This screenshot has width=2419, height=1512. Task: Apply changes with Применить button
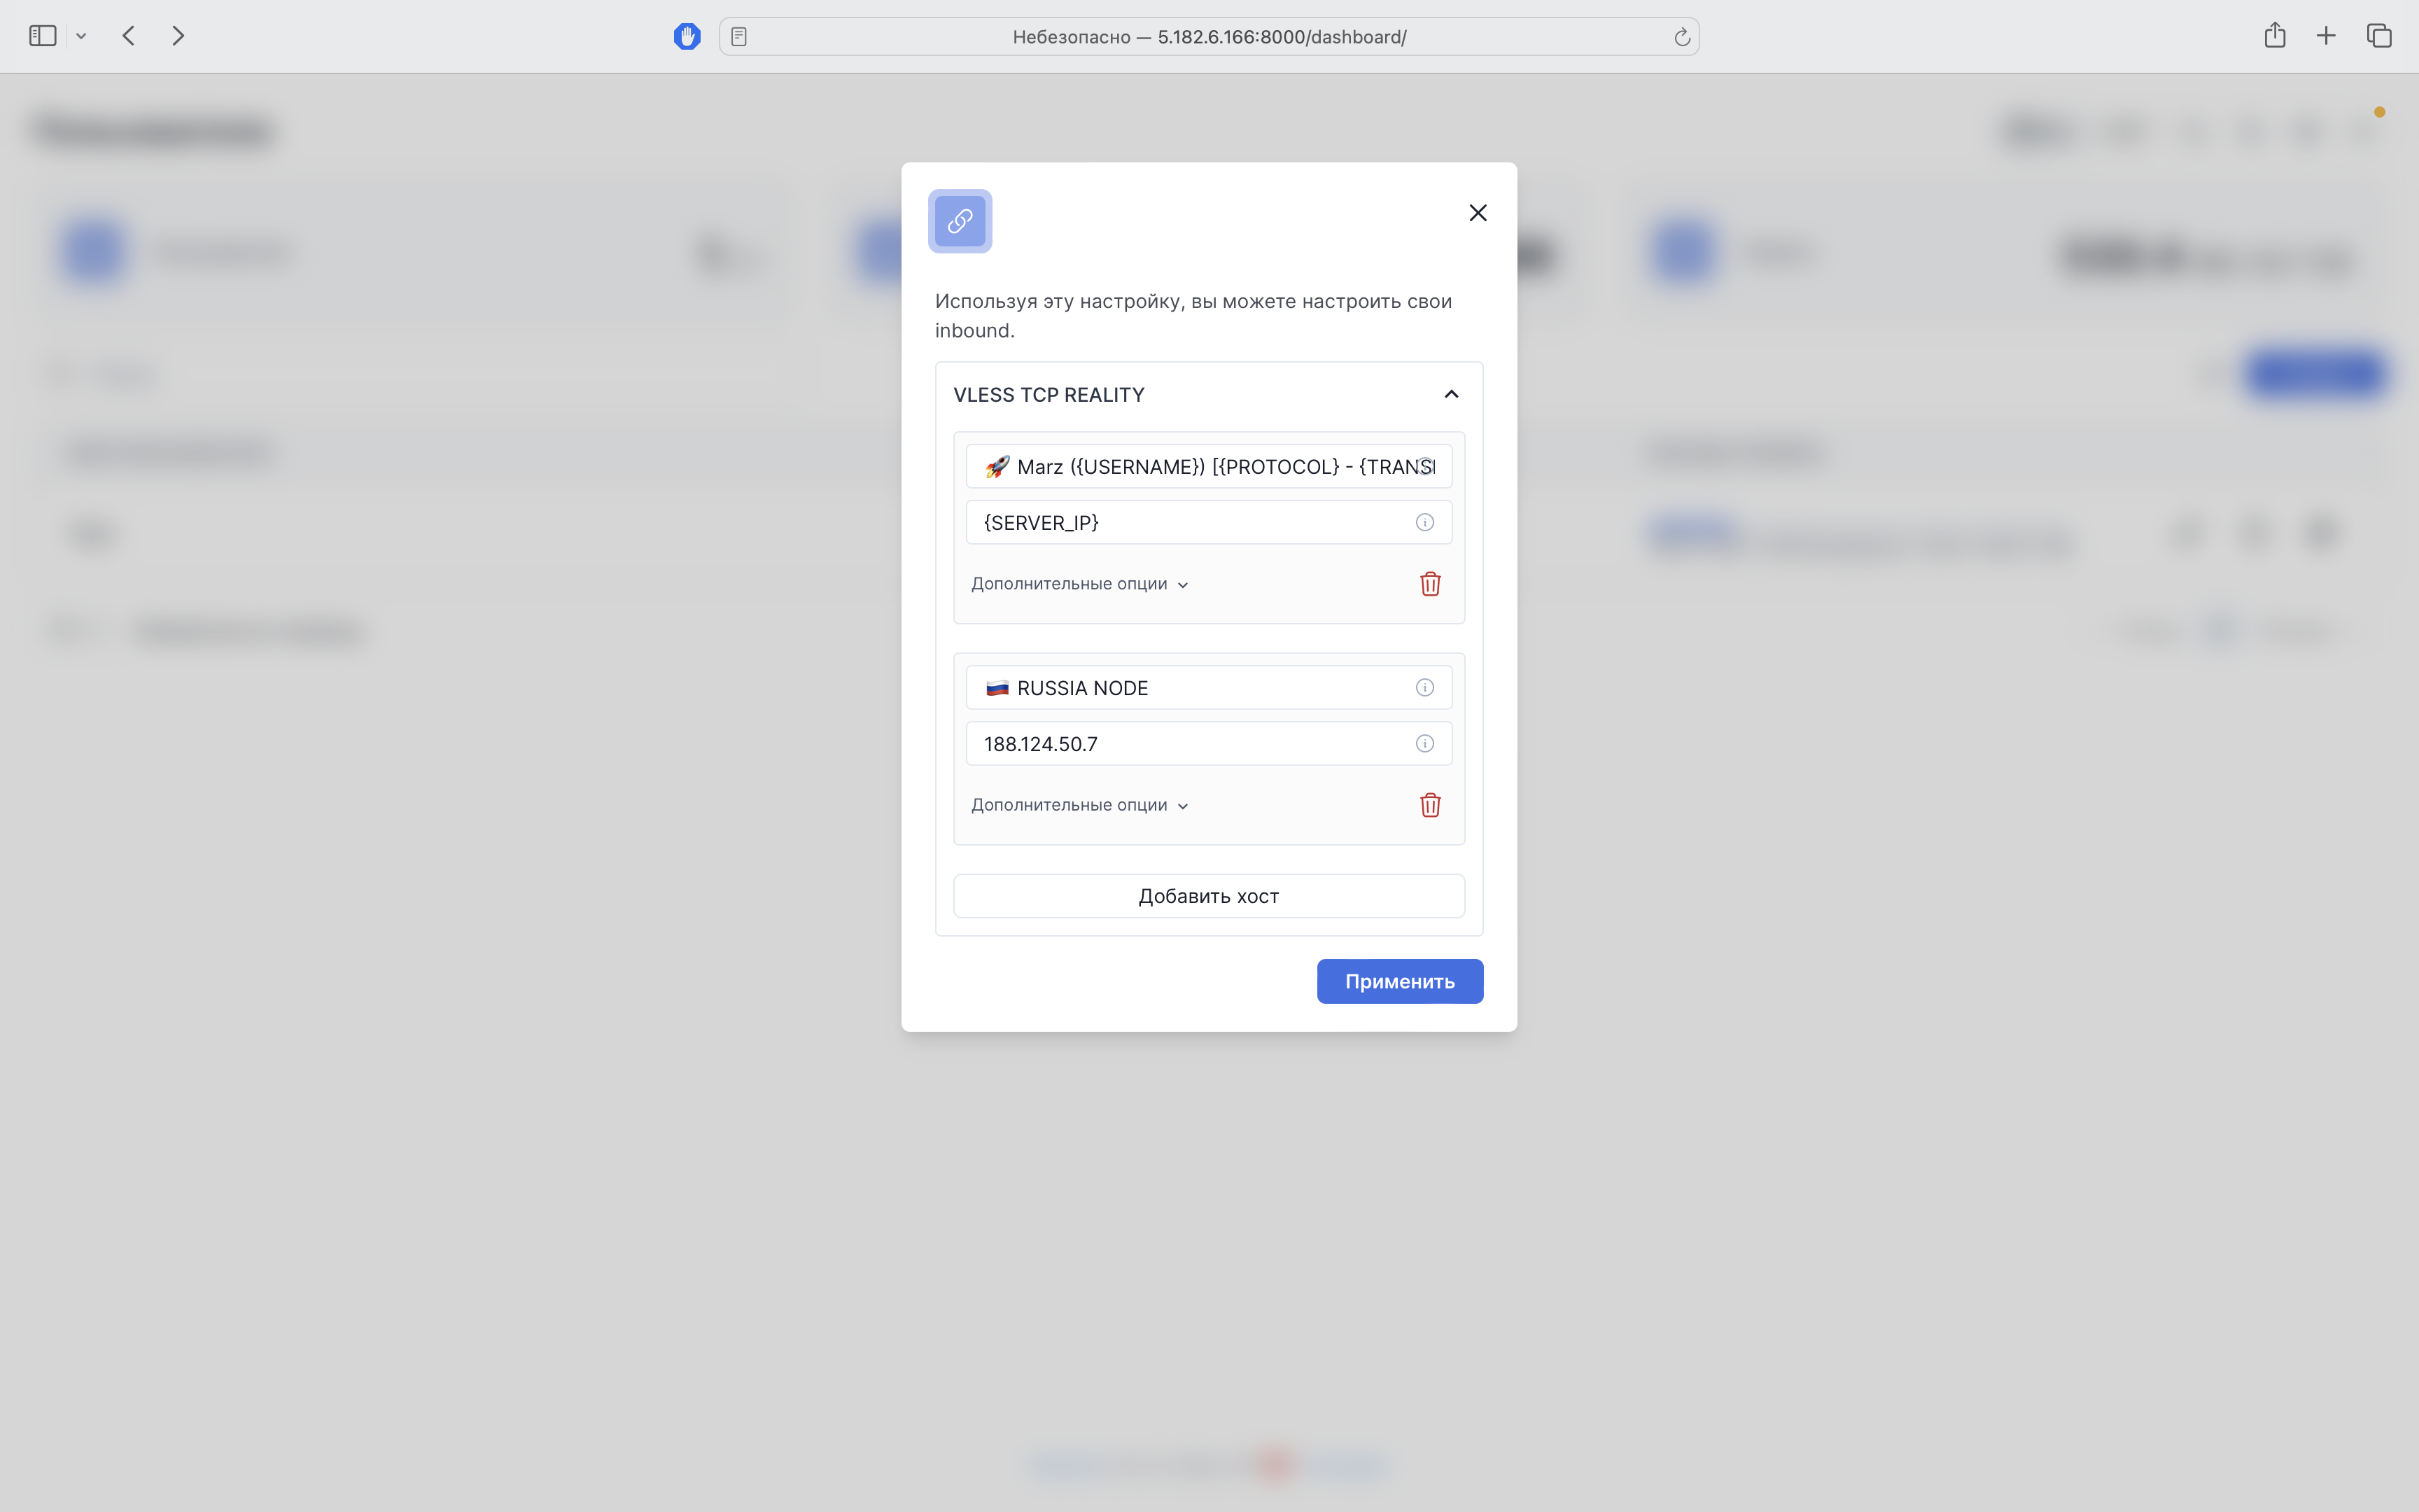point(1398,981)
